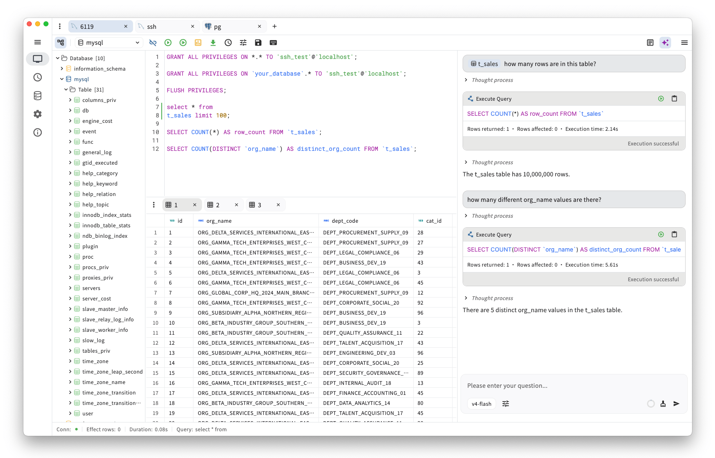
Task: Collapse the mysql database node
Action: pos(62,79)
